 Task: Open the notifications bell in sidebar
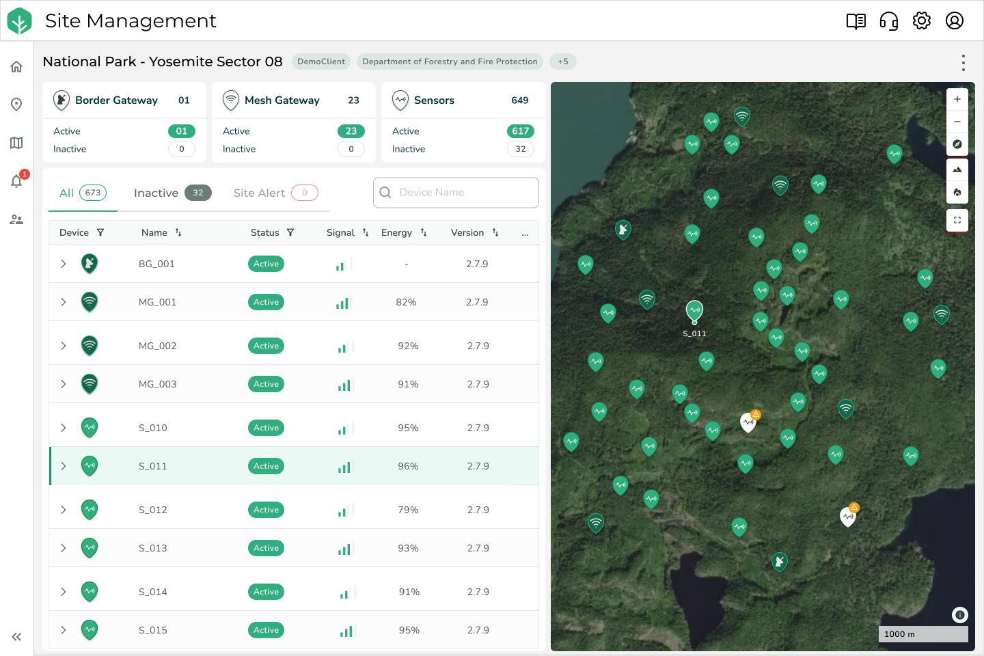click(16, 181)
